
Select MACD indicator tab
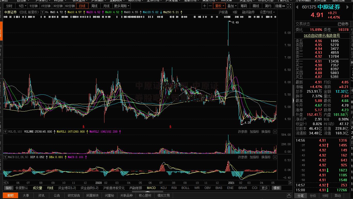point(151,188)
